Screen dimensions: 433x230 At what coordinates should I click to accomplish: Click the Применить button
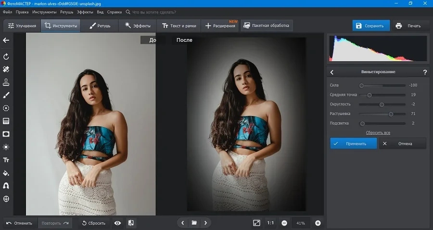coord(354,143)
